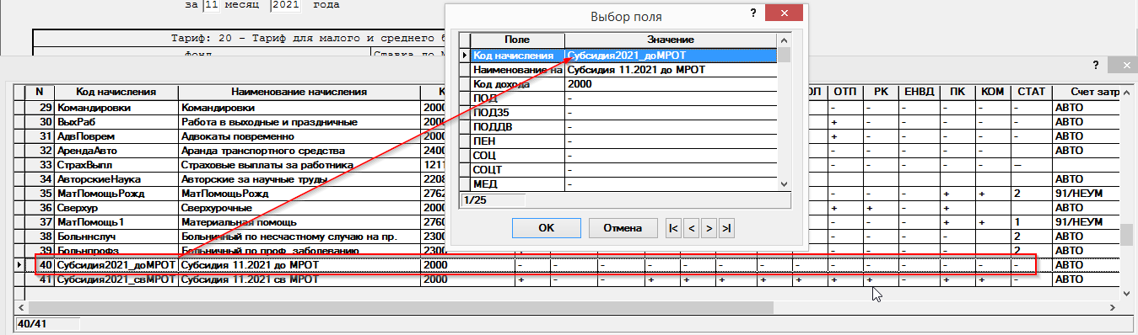This screenshot has width=1138, height=335.
Task: Click value 2000 for Код дохода in dialog
Action: [671, 84]
